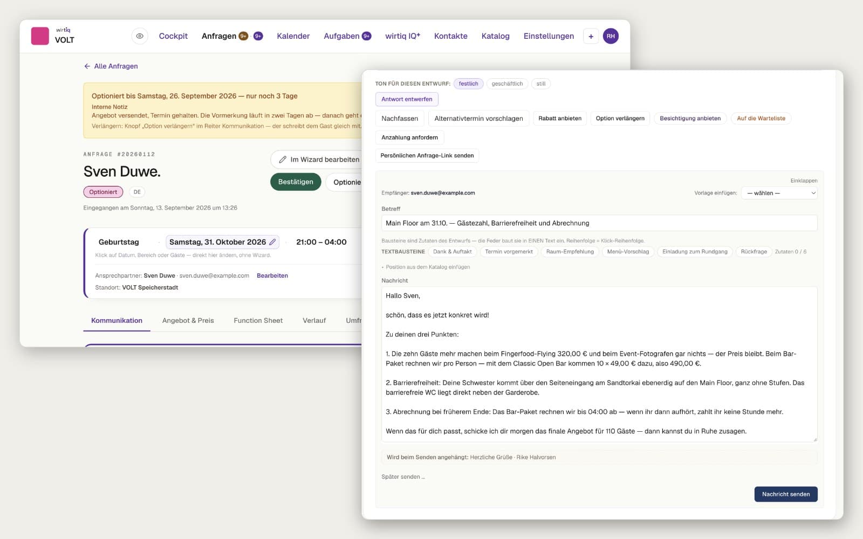Expand the Später senden option
Image resolution: width=863 pixels, height=539 pixels.
(x=403, y=476)
